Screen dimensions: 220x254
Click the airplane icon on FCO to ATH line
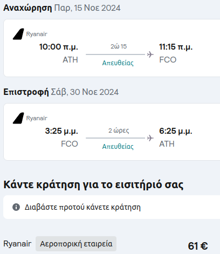(150, 138)
